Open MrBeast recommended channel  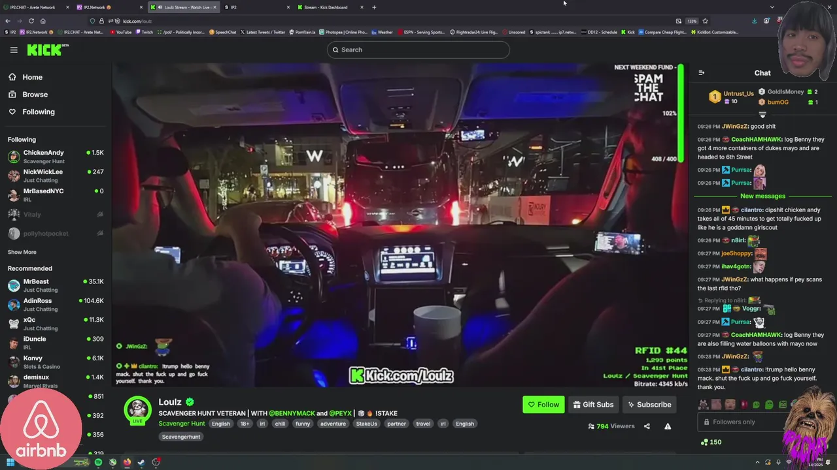coord(56,285)
